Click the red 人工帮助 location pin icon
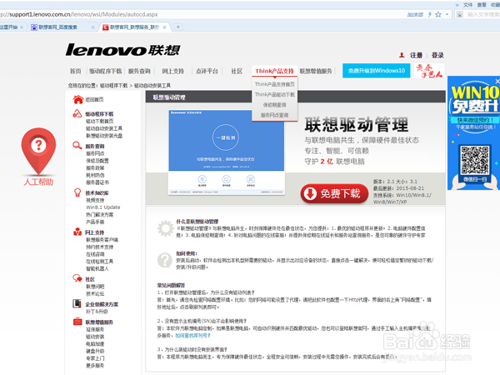Image resolution: width=500 pixels, height=375 pixels. click(x=38, y=151)
